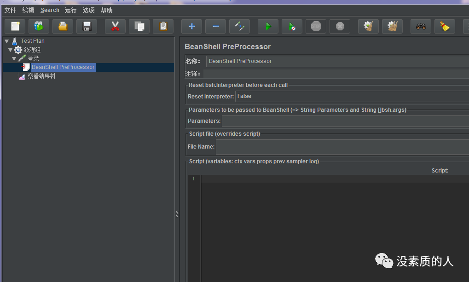Image resolution: width=469 pixels, height=282 pixels.
Task: Collapse all nodes with the minus icon
Action: click(x=216, y=26)
